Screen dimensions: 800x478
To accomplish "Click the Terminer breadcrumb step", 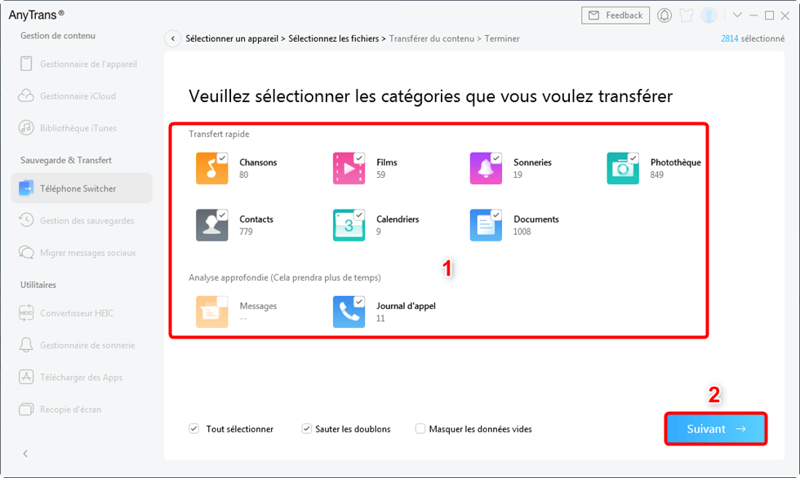I will (x=502, y=38).
